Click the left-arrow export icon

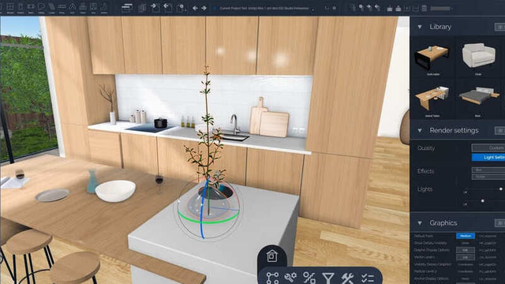click(x=167, y=7)
